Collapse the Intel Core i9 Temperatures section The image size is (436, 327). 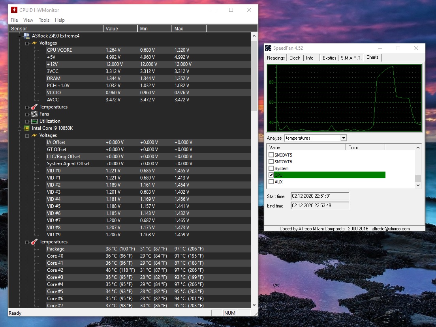pyautogui.click(x=27, y=242)
